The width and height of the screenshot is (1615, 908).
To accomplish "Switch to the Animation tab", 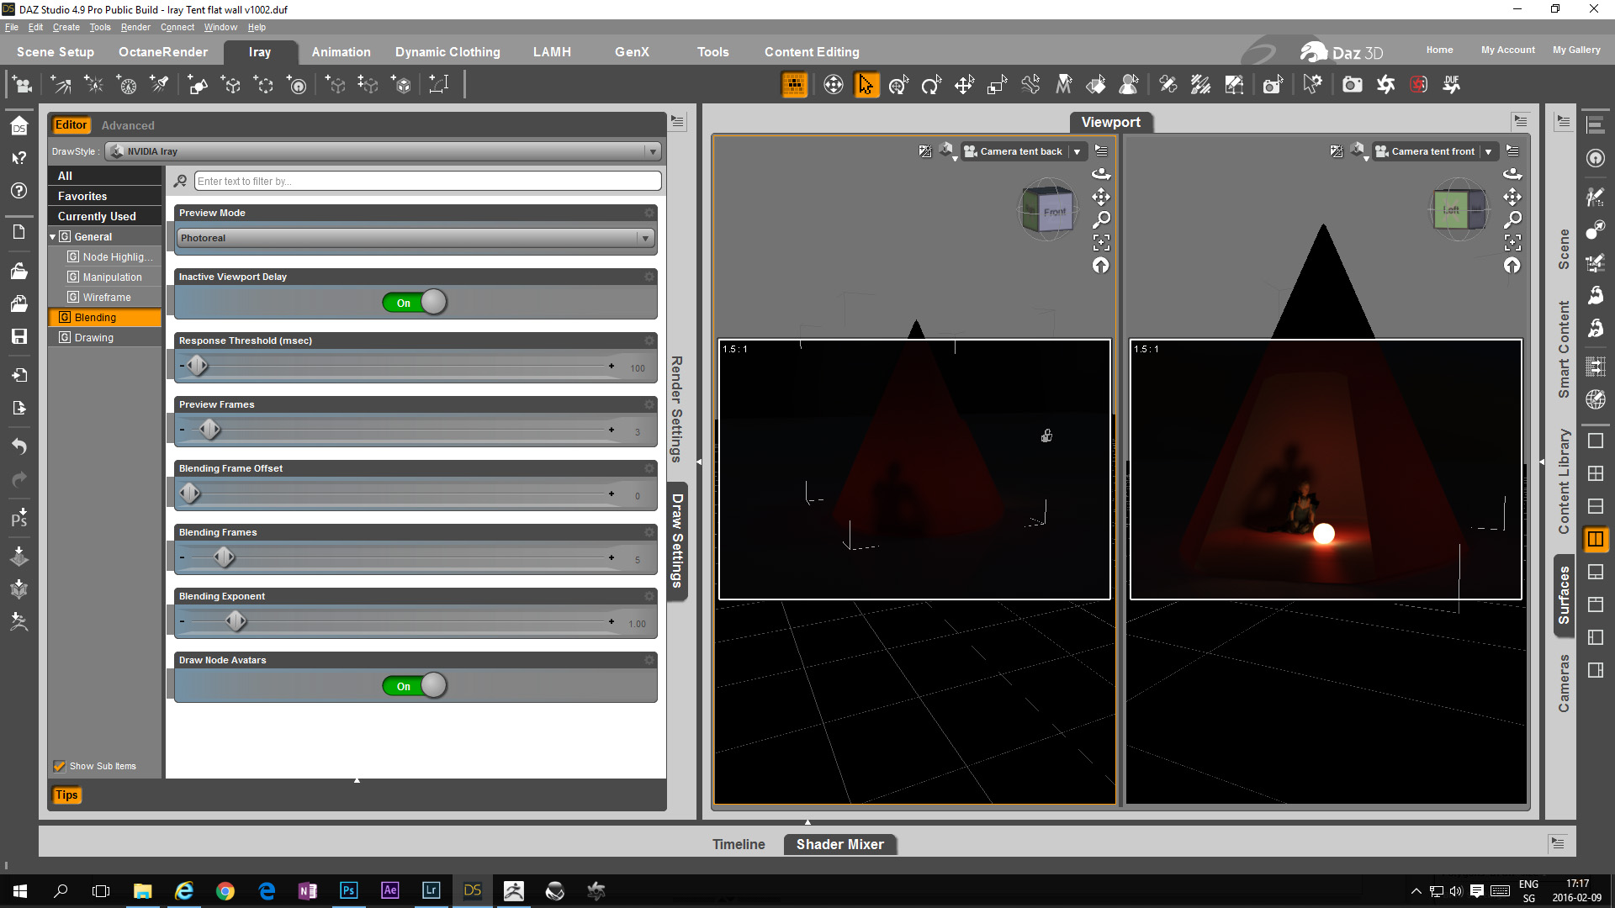I will coord(341,52).
